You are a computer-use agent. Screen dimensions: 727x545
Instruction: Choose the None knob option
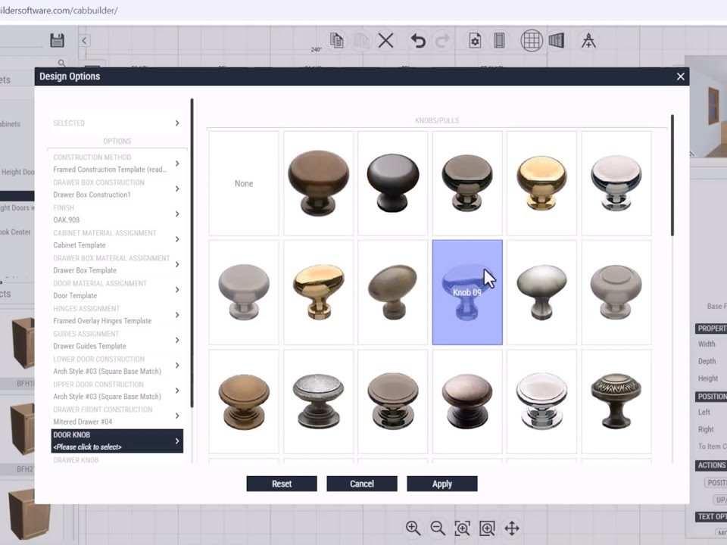click(x=244, y=184)
